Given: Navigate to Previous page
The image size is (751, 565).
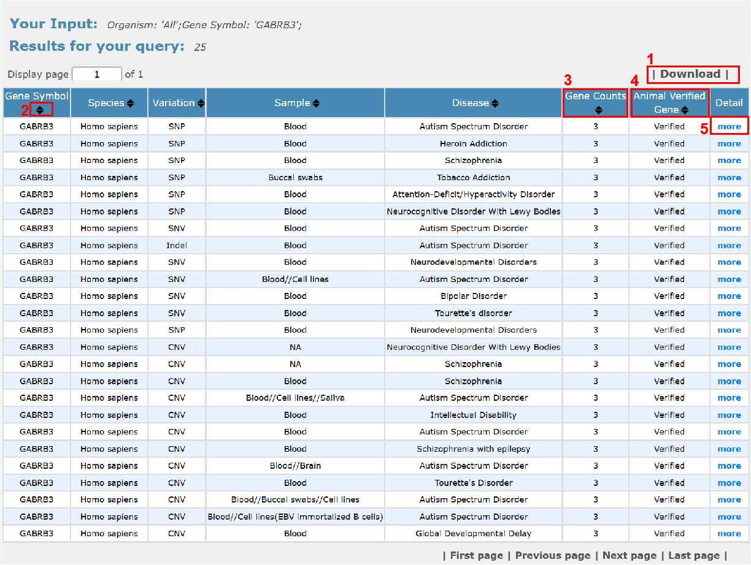Looking at the screenshot, I should [x=552, y=555].
